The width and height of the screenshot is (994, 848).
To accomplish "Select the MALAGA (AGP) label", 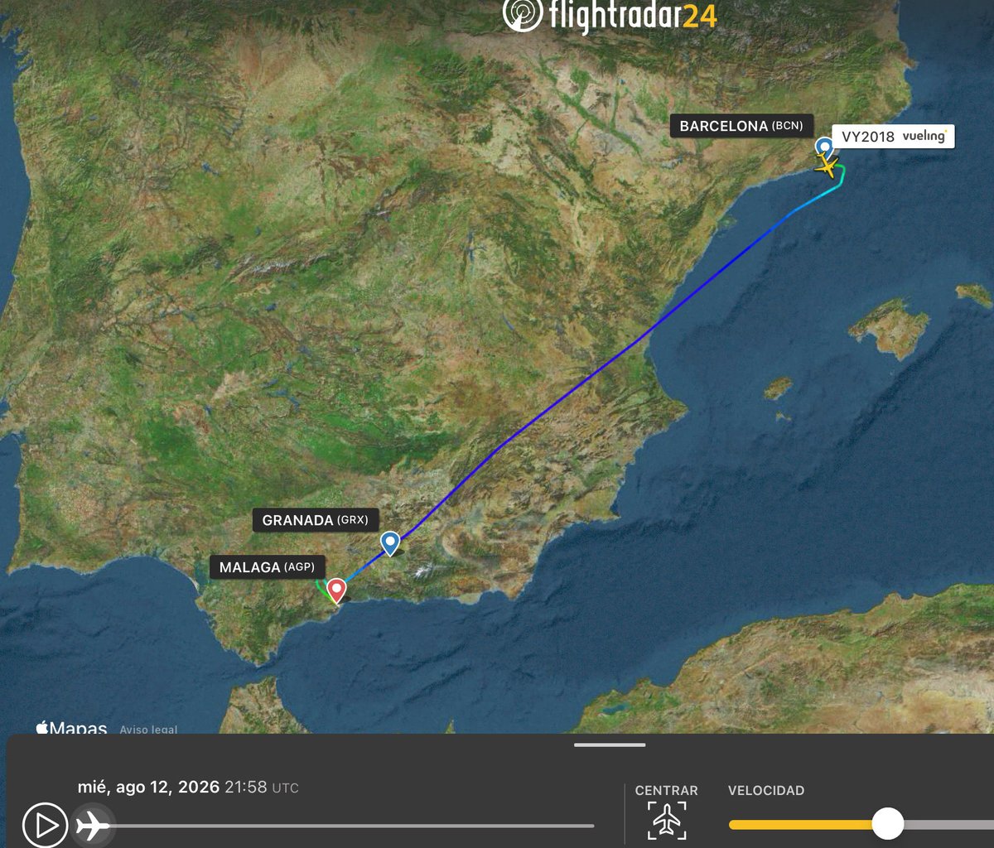I will coord(267,567).
